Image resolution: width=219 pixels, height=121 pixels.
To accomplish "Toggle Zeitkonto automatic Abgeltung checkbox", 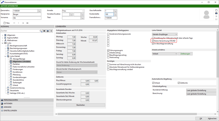I will pos(179,83).
